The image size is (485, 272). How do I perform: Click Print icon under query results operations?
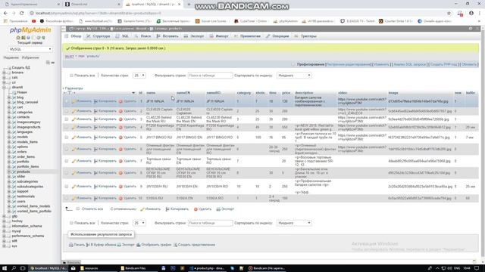pos(70,245)
